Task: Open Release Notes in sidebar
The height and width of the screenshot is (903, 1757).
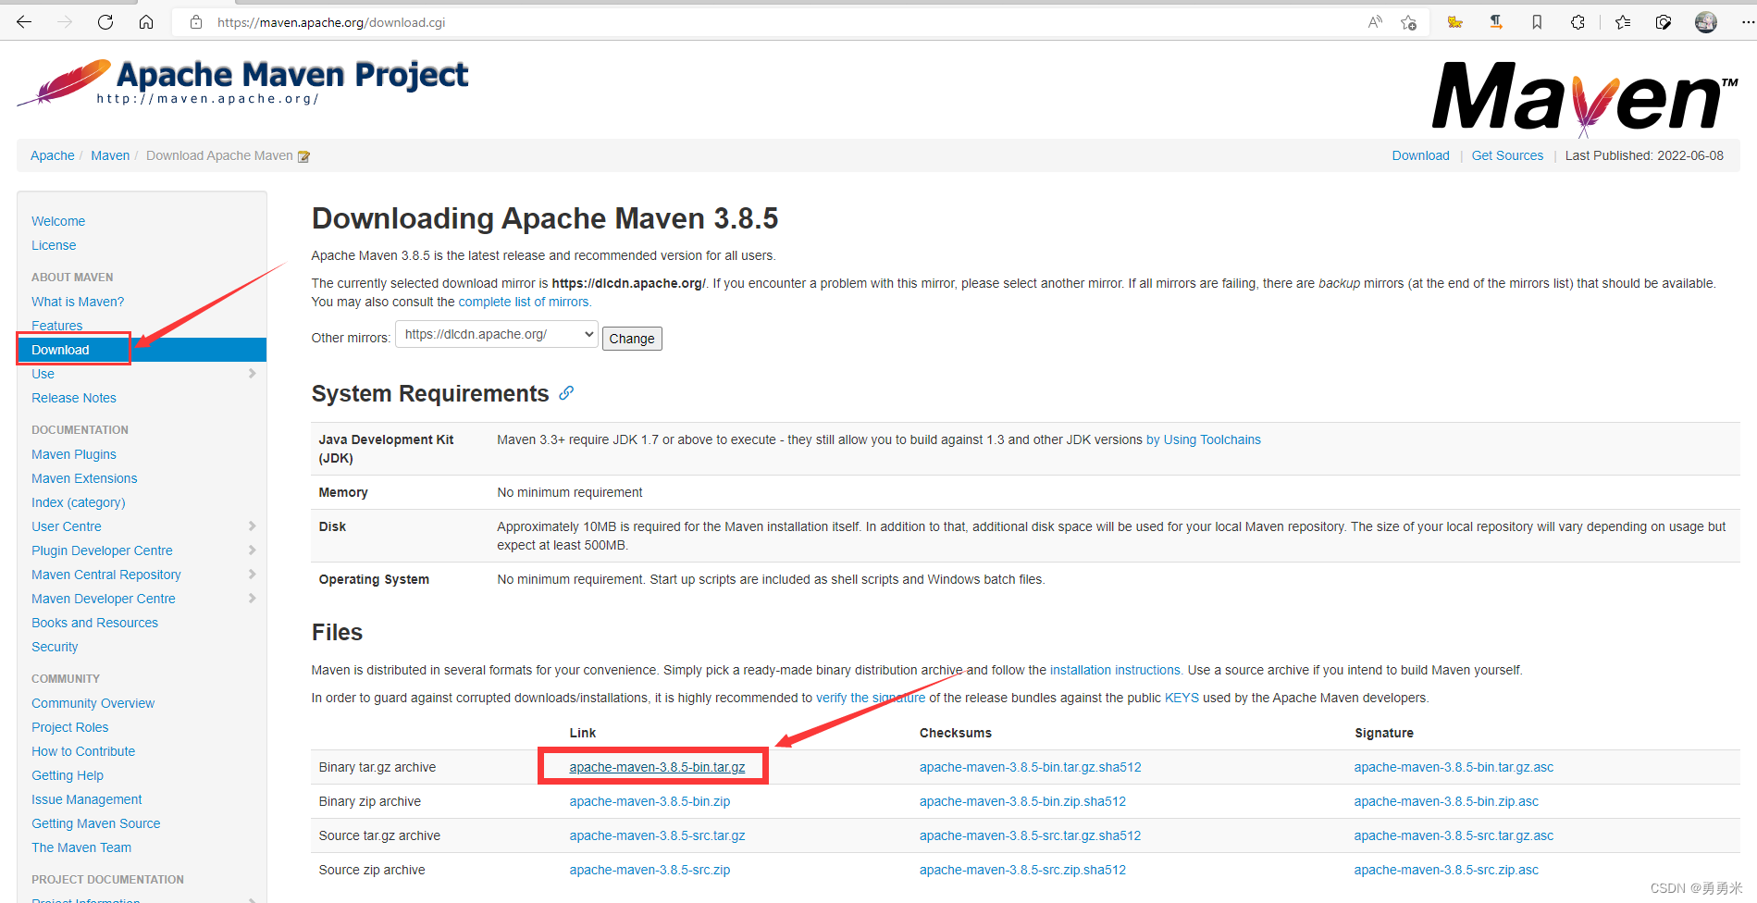Action: coord(74,398)
